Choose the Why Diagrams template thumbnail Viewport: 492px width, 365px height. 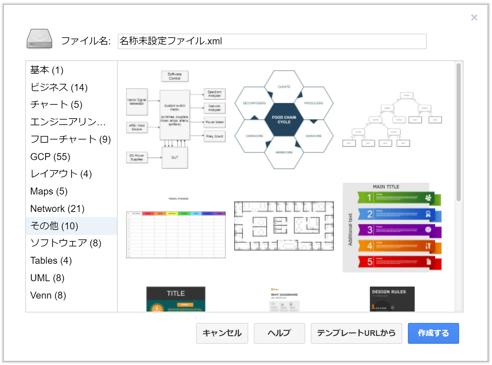point(284,299)
